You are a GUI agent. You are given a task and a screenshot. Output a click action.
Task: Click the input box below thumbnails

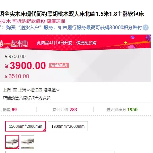[x=60, y=152]
